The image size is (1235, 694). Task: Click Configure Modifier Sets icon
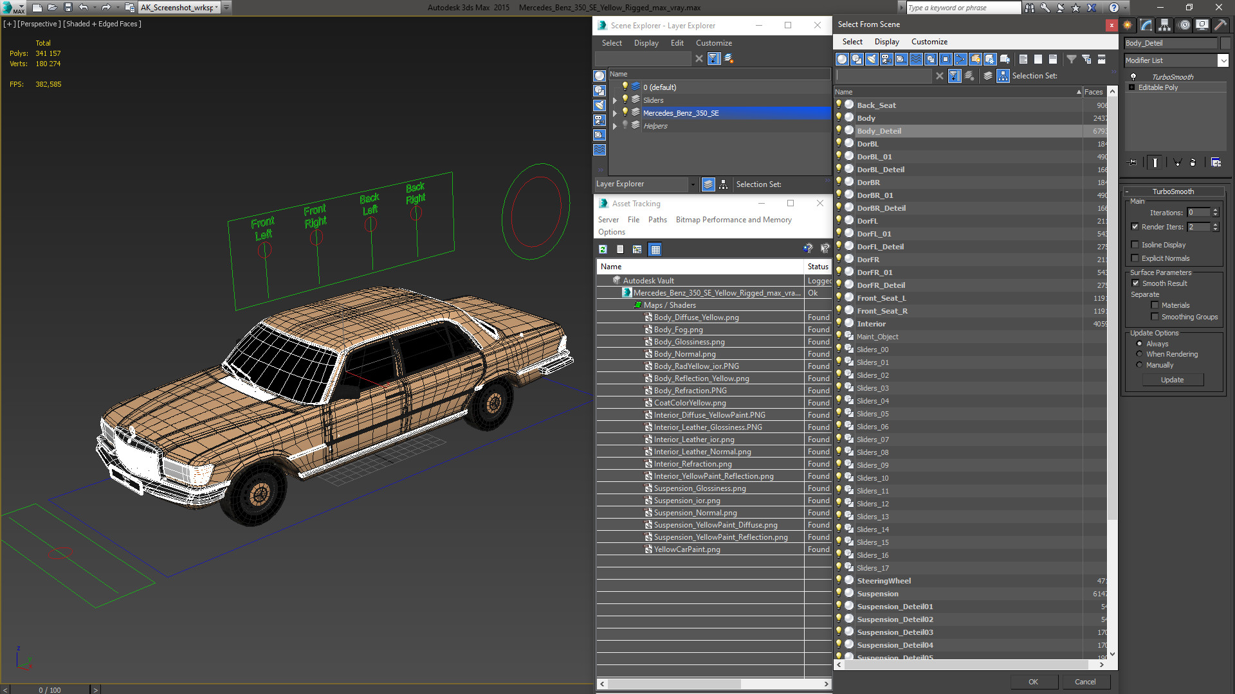(x=1216, y=163)
